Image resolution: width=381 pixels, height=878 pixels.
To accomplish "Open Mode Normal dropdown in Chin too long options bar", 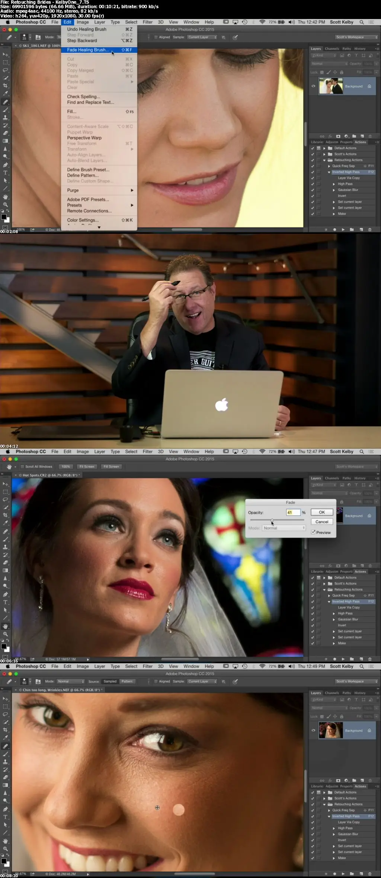I will 71,682.
